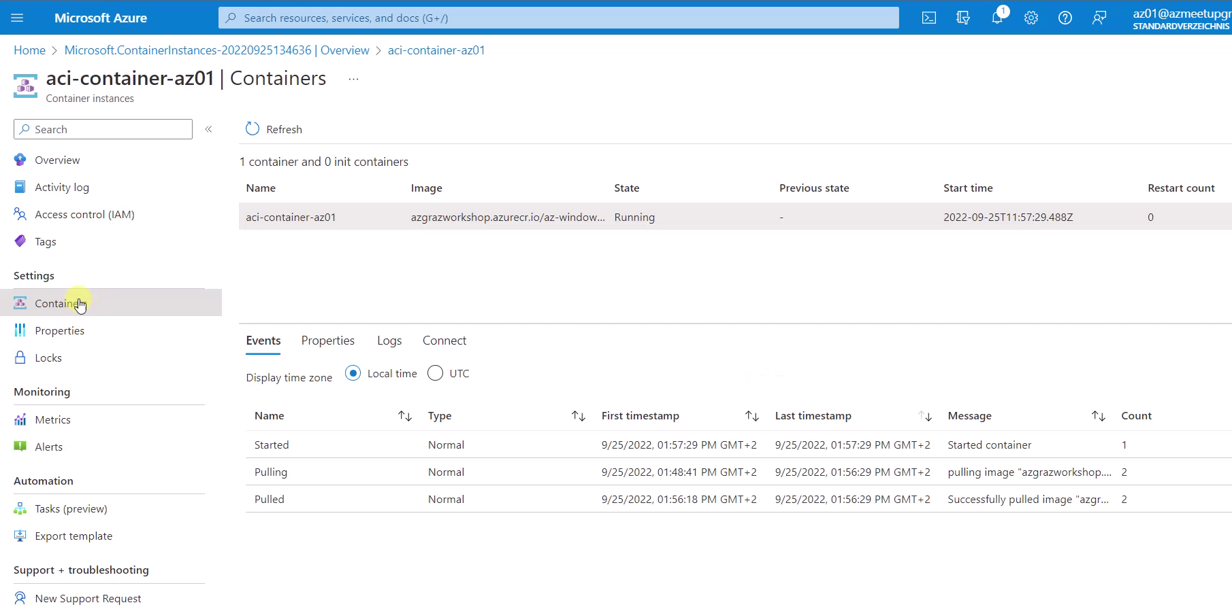Open Tags in the side menu
The height and width of the screenshot is (607, 1232).
tap(46, 241)
